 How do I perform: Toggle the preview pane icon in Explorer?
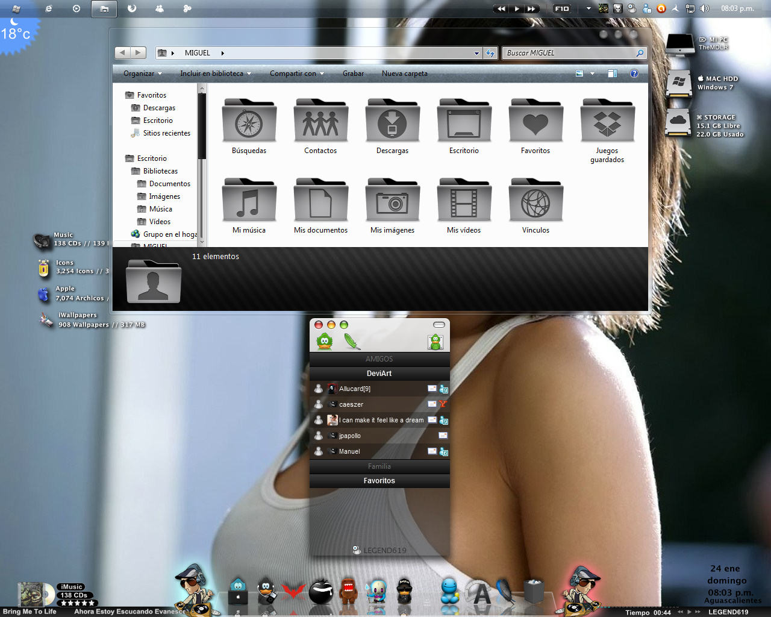(x=612, y=74)
